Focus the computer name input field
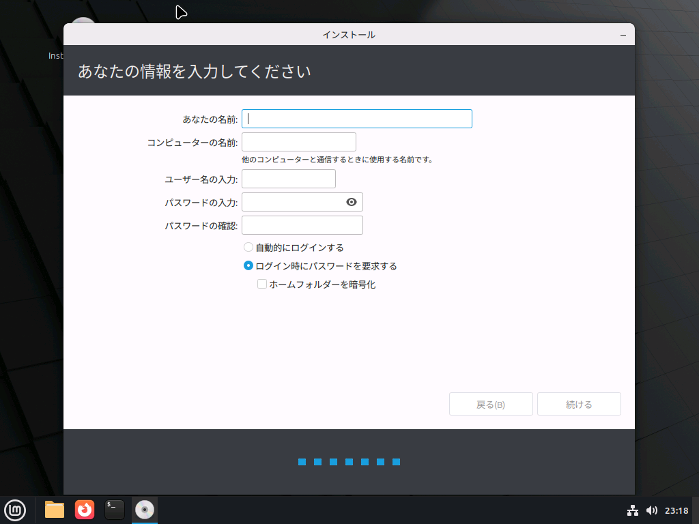 click(x=298, y=141)
